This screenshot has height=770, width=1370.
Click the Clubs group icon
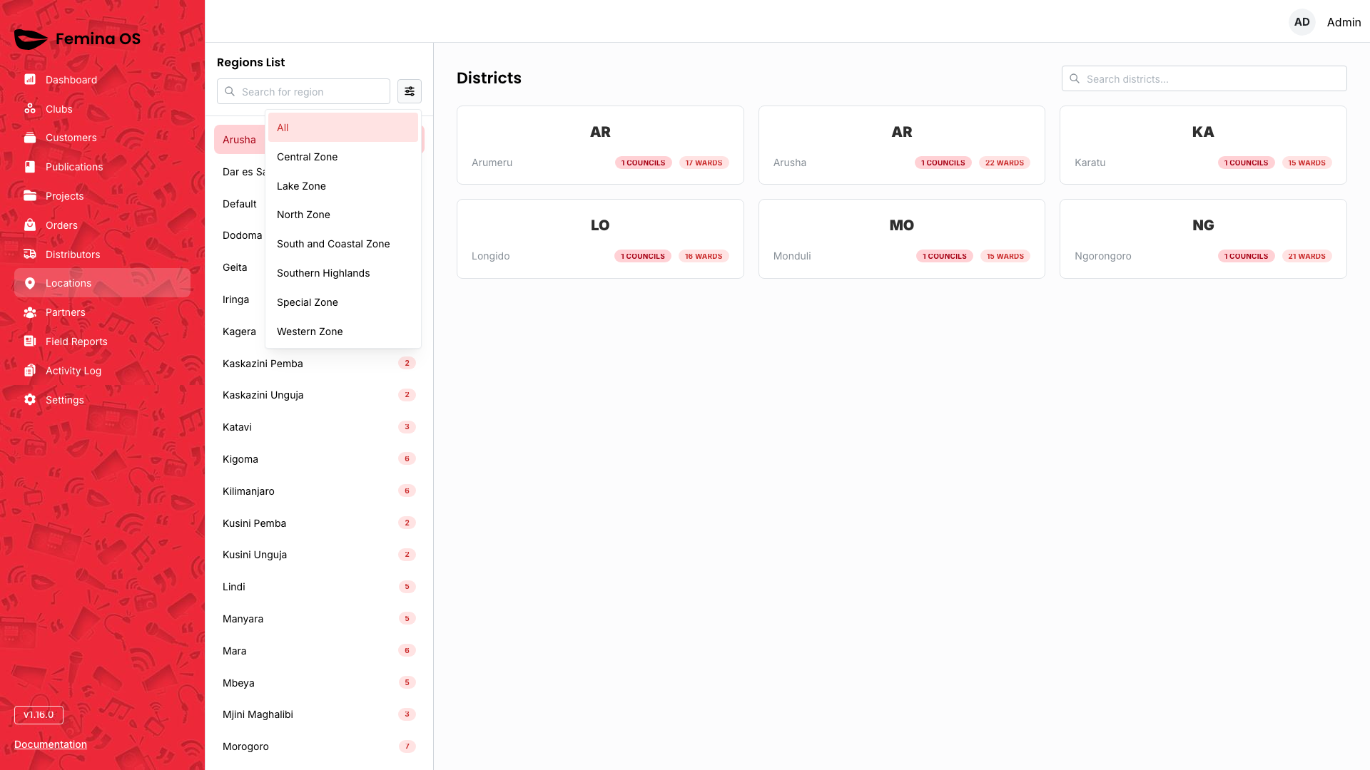point(30,108)
